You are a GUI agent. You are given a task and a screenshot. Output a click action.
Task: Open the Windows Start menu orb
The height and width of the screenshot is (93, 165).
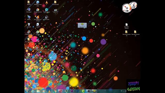pyautogui.click(x=27, y=91)
